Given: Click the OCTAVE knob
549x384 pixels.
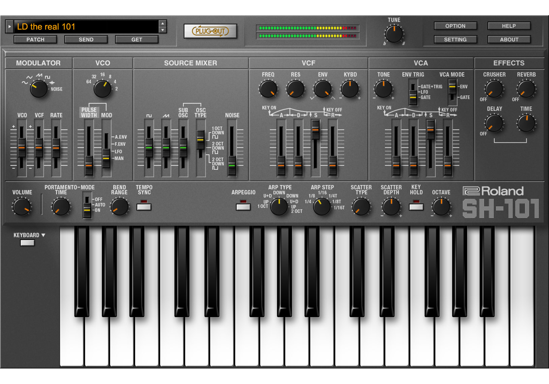Looking at the screenshot, I should click(441, 207).
